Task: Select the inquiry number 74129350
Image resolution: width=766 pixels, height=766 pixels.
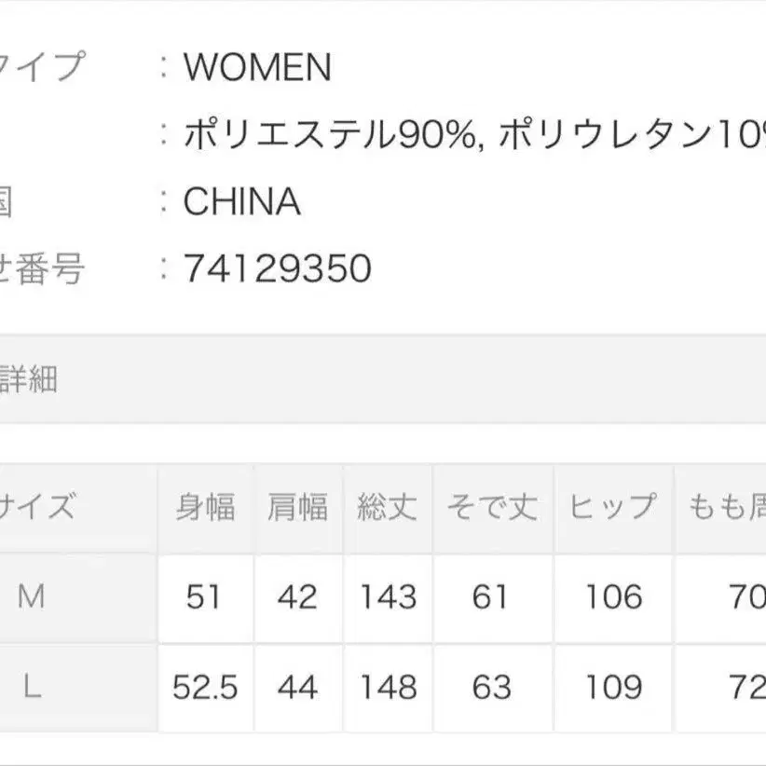Action: (x=278, y=269)
